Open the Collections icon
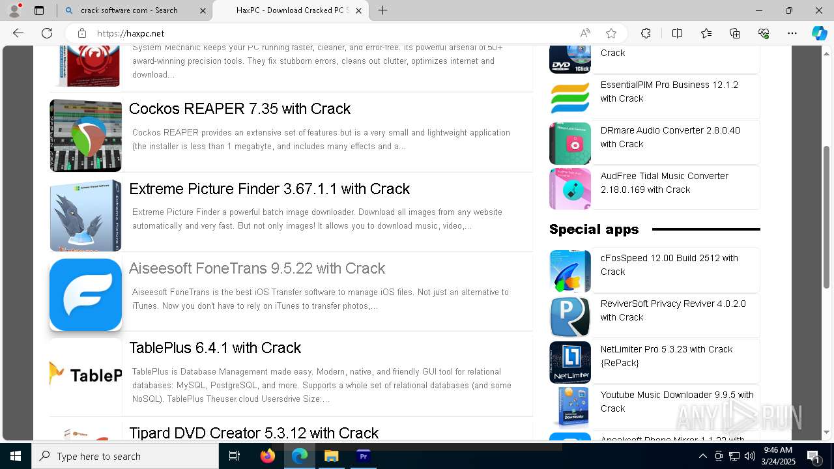The height and width of the screenshot is (469, 834). point(735,33)
